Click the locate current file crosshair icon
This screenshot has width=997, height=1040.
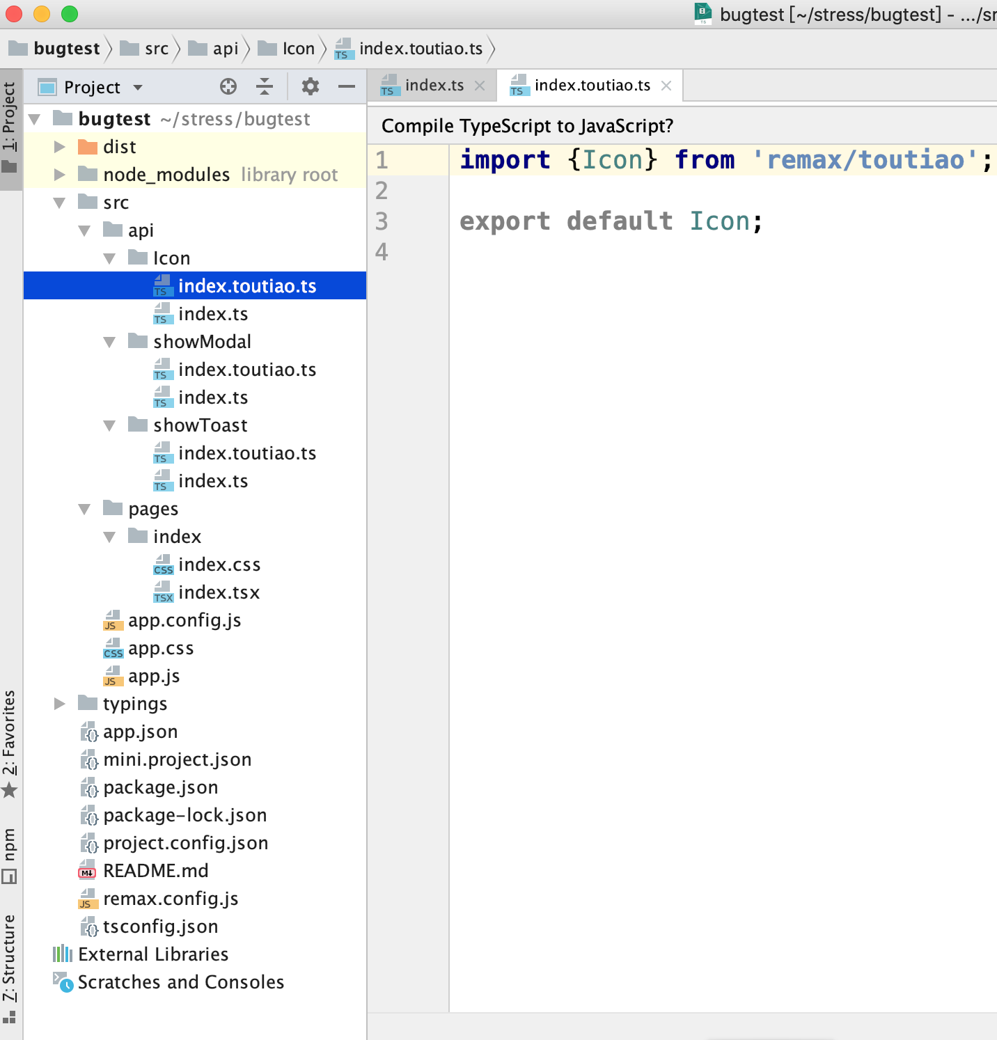pos(228,86)
